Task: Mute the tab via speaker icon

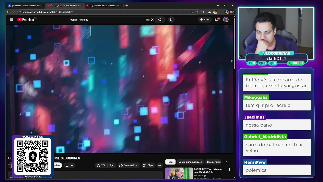Action: click(x=52, y=5)
